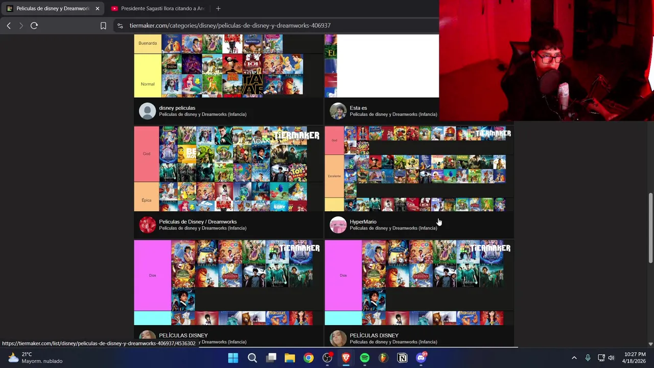The image size is (654, 368).
Task: Open Spotify from the taskbar
Action: (365, 358)
